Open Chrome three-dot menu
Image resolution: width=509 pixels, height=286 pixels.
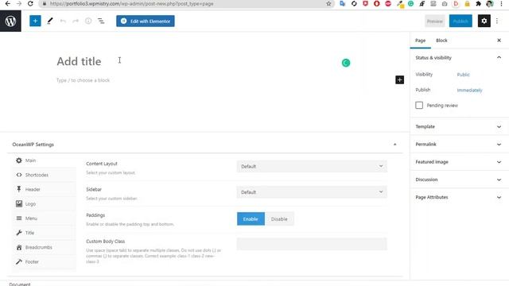click(501, 3)
